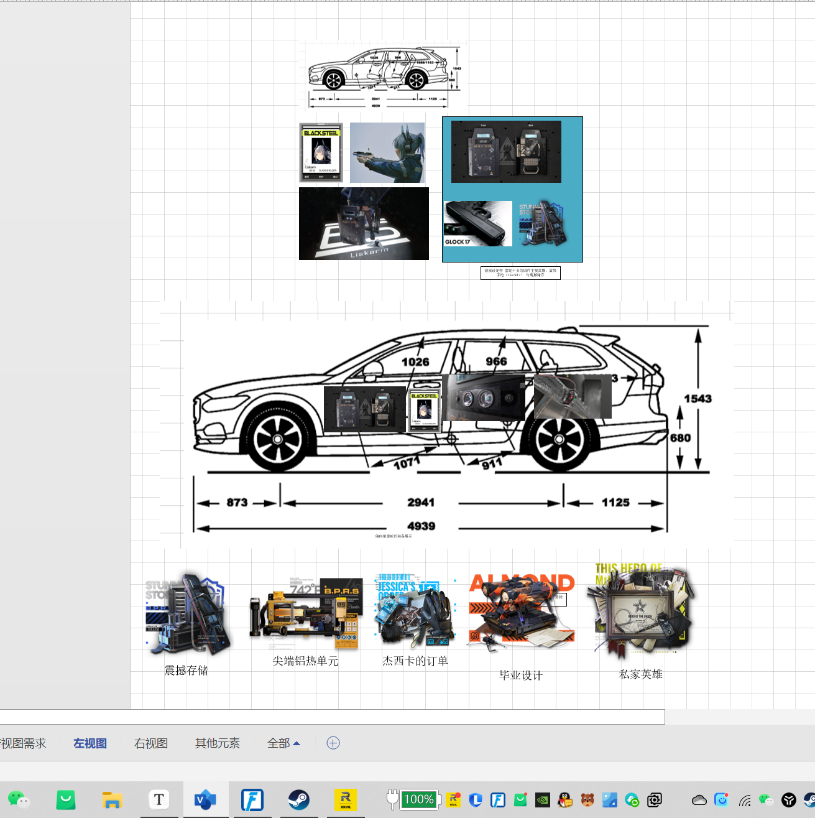Launch Steam from the taskbar

[299, 799]
